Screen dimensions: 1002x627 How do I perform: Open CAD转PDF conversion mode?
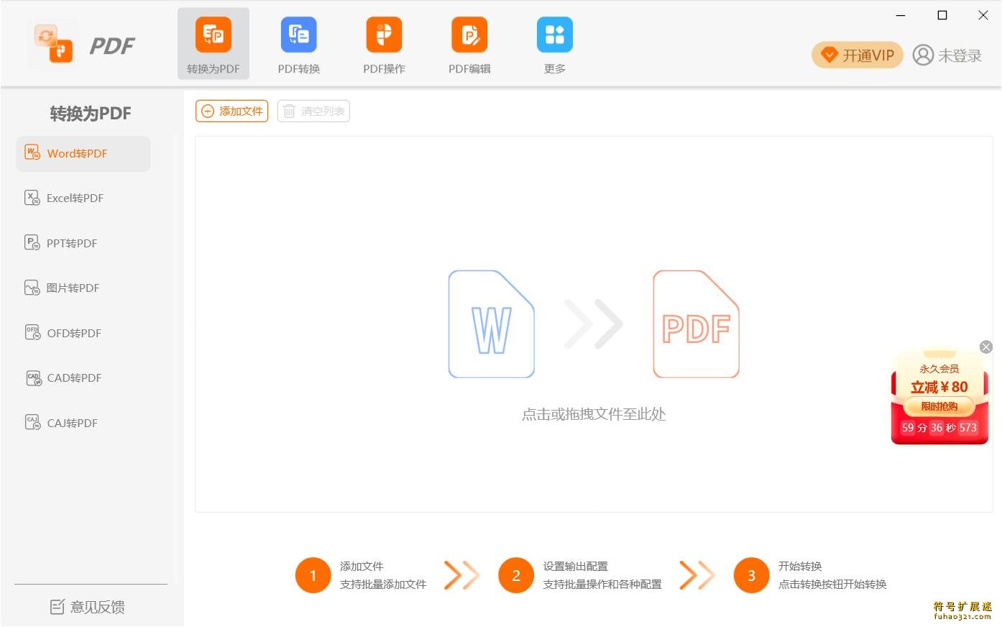click(73, 378)
